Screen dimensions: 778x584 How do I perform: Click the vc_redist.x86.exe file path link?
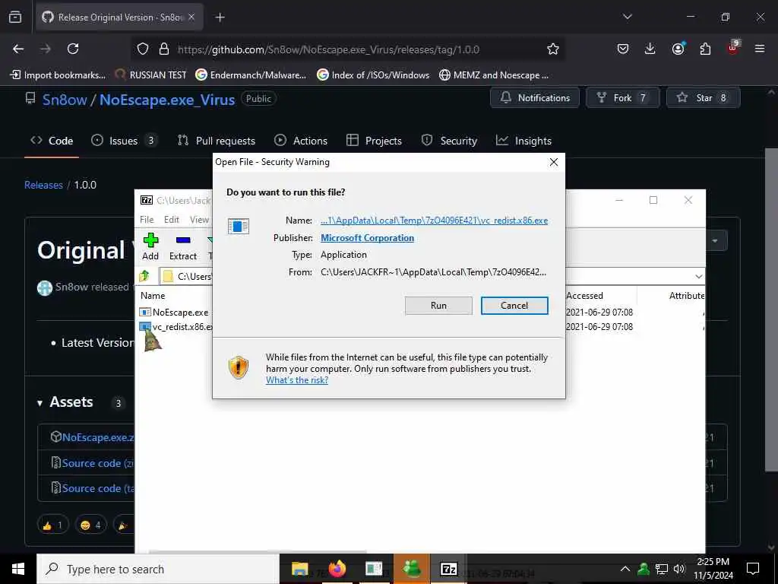(434, 221)
